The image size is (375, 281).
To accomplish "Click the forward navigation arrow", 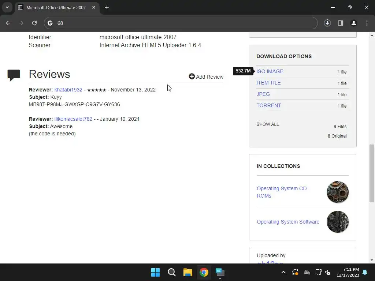I will coord(21,23).
